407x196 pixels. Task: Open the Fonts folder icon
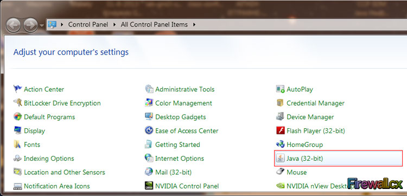18,145
